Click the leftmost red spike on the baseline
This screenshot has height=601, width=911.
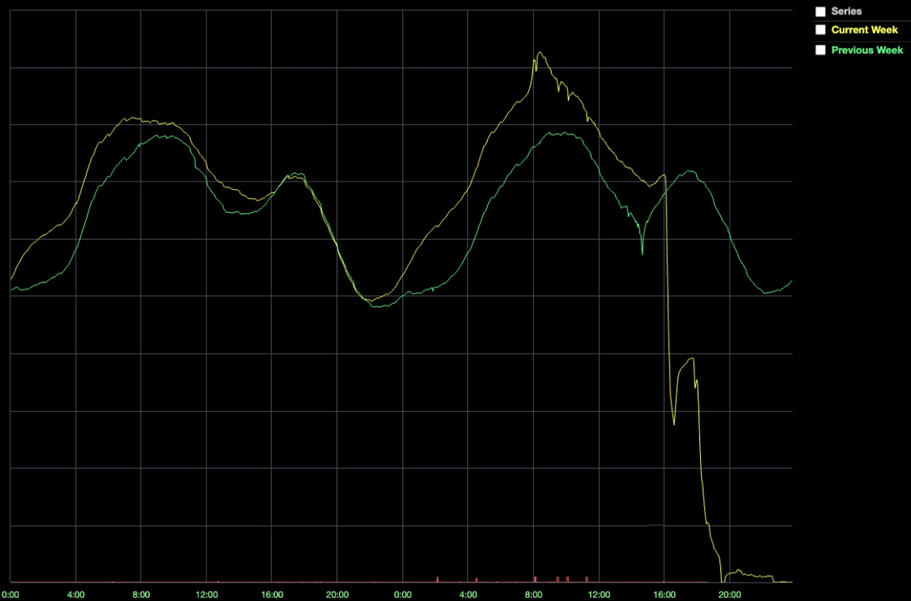(x=438, y=579)
